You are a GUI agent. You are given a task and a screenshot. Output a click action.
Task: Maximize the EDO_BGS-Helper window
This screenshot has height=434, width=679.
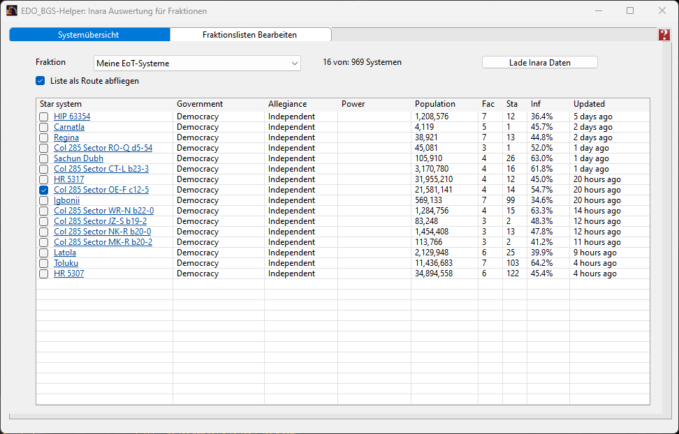click(630, 11)
